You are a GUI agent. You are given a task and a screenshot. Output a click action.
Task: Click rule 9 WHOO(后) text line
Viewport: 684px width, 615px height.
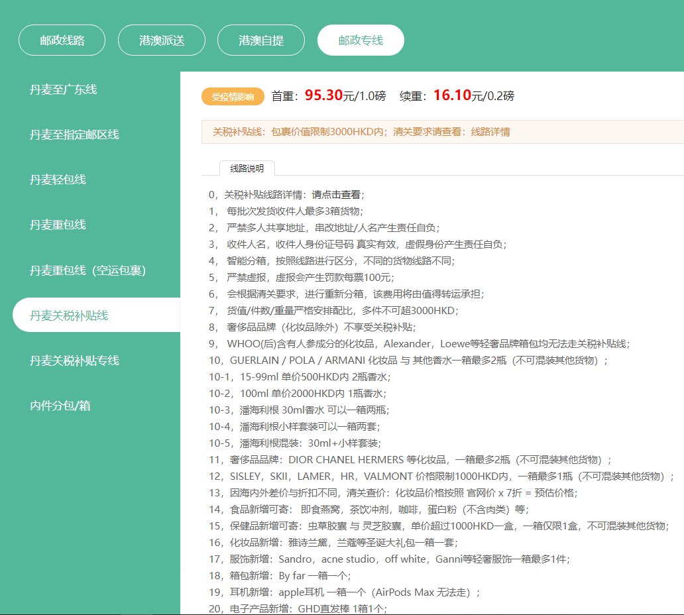[420, 344]
